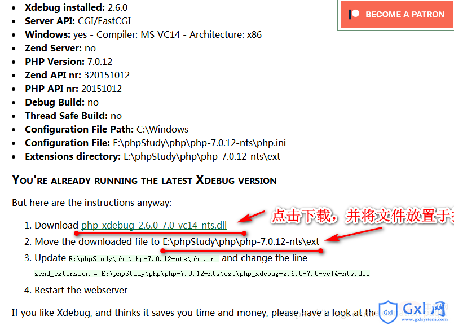Screen dimensions: 454x325
Task: Click the Thread Safe Build entry
Action: point(73,116)
